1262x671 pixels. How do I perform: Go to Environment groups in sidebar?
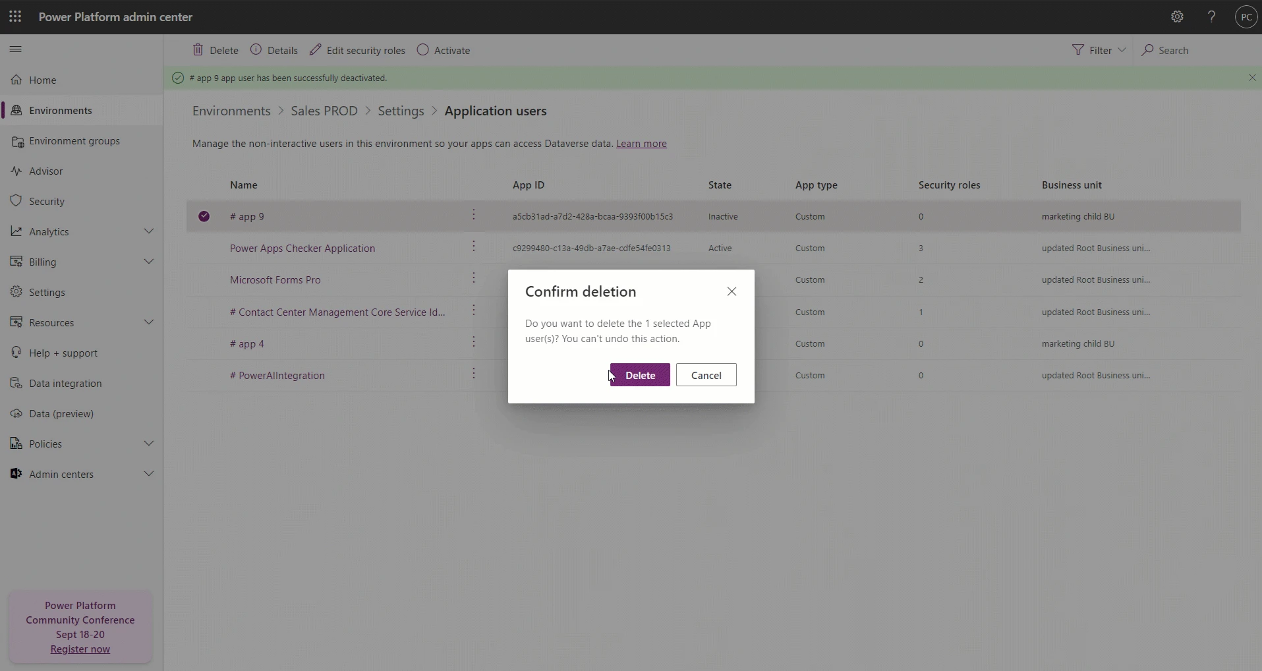[x=74, y=141]
